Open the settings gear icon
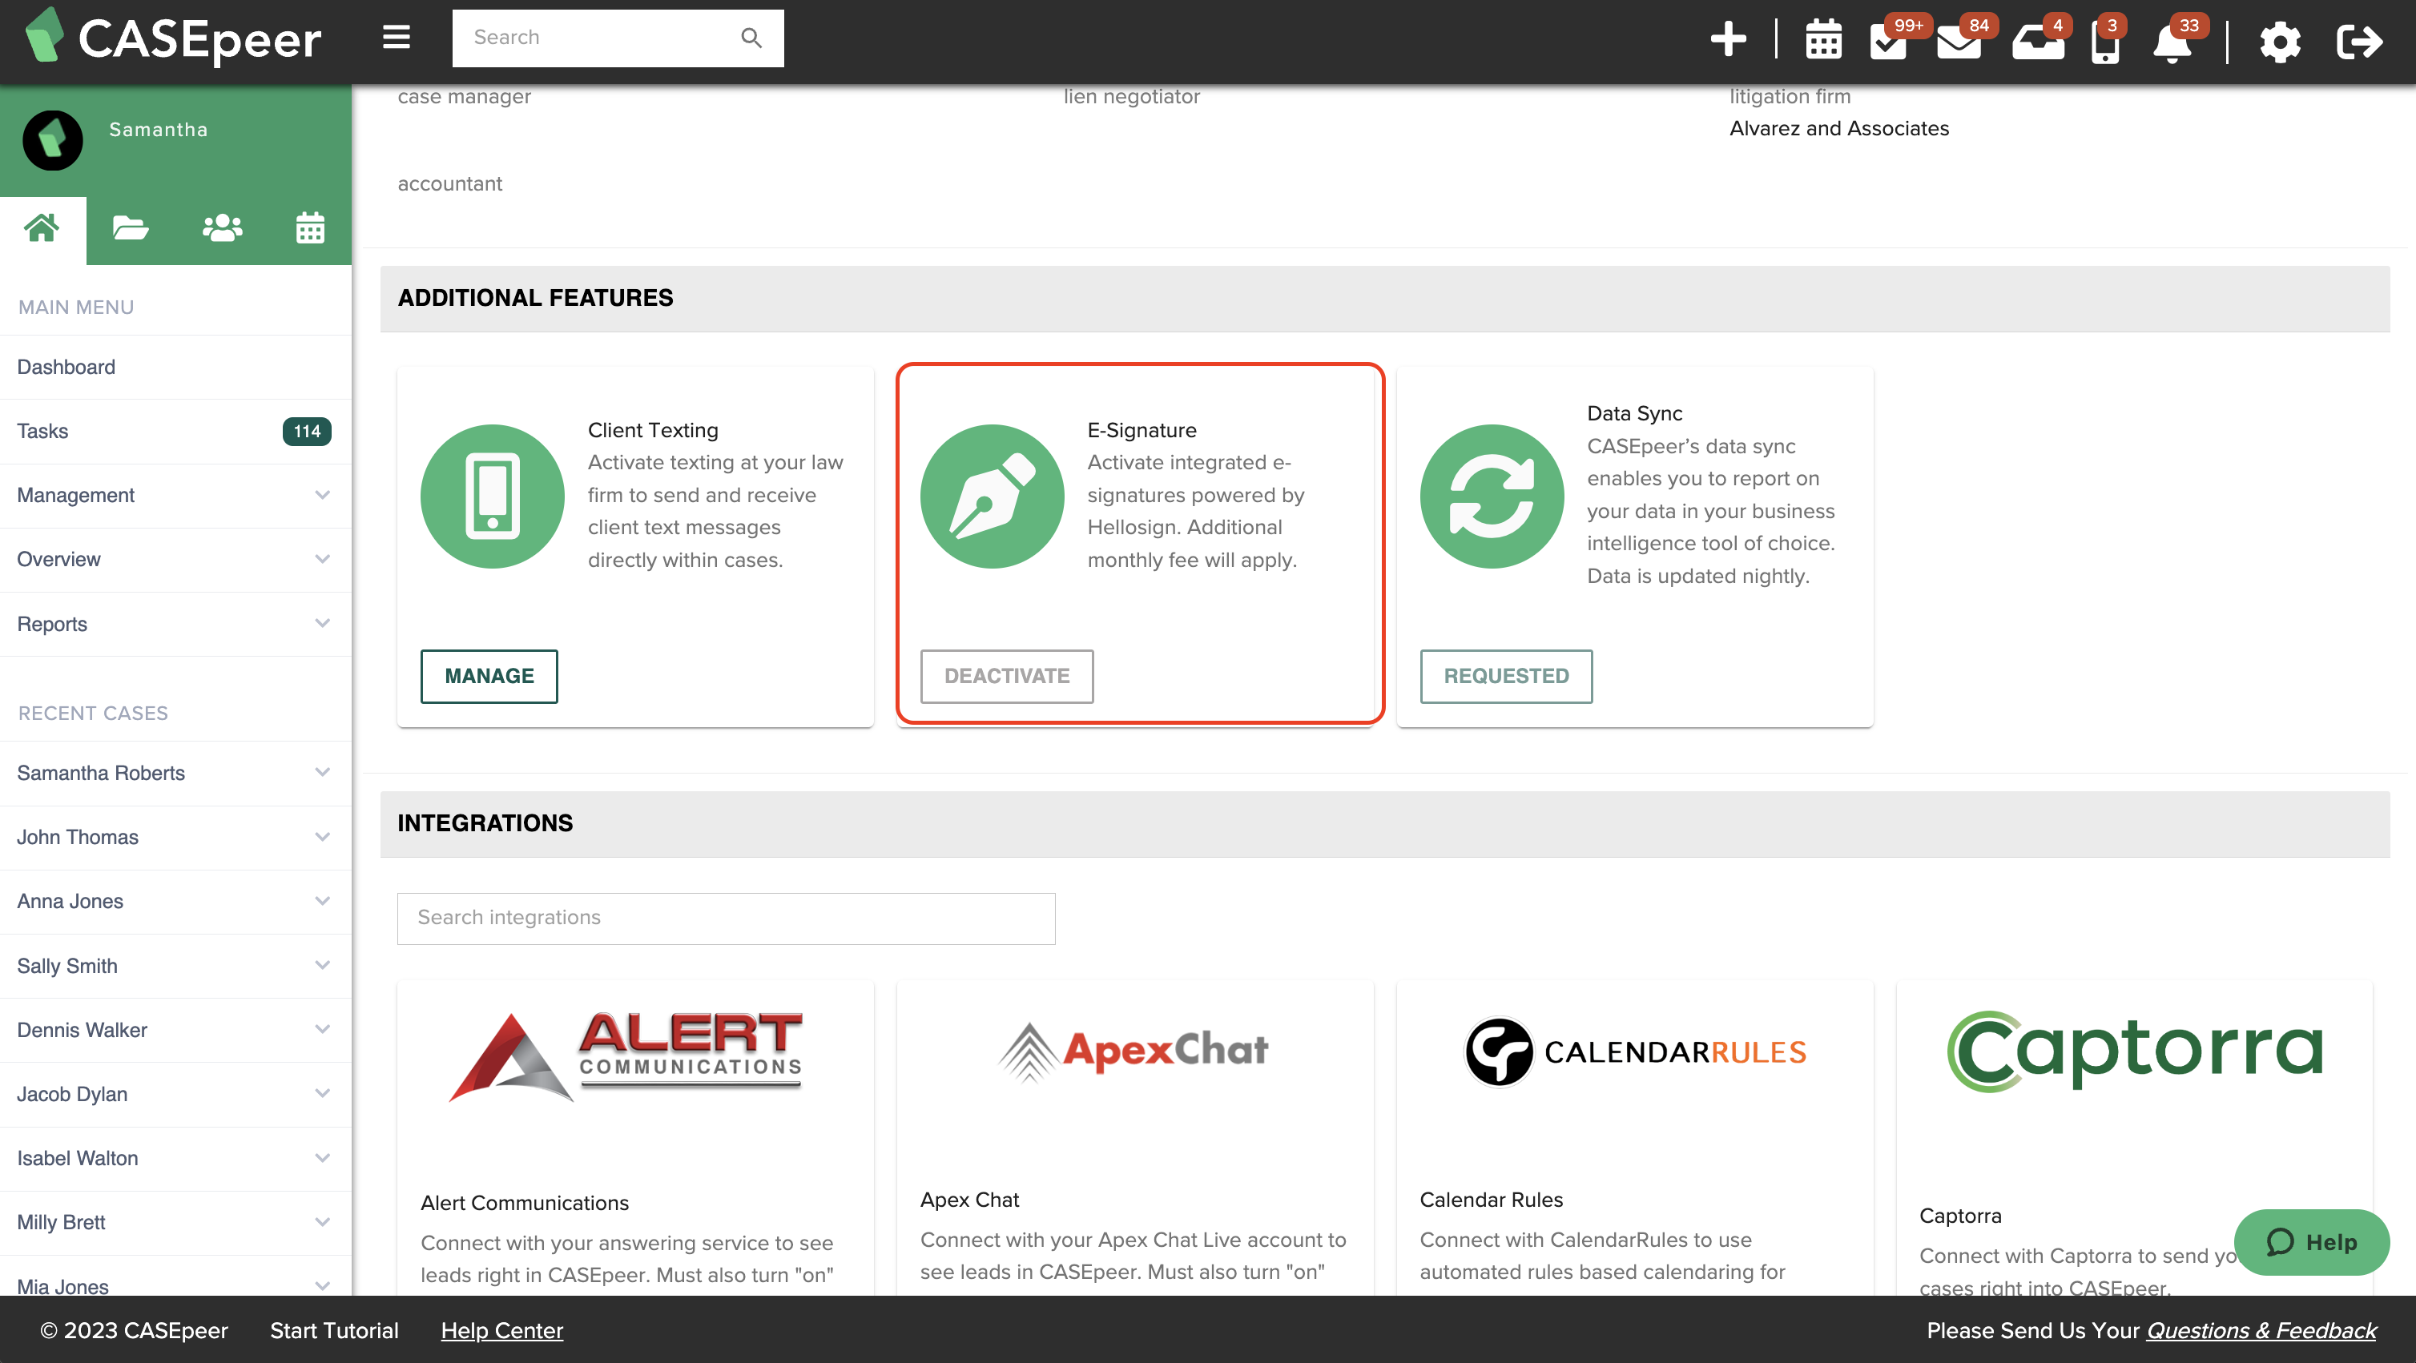The width and height of the screenshot is (2416, 1363). click(x=2281, y=42)
